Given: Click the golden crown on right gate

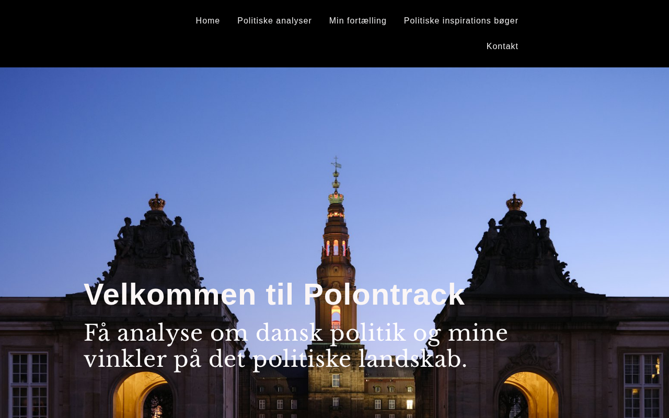Looking at the screenshot, I should (514, 202).
